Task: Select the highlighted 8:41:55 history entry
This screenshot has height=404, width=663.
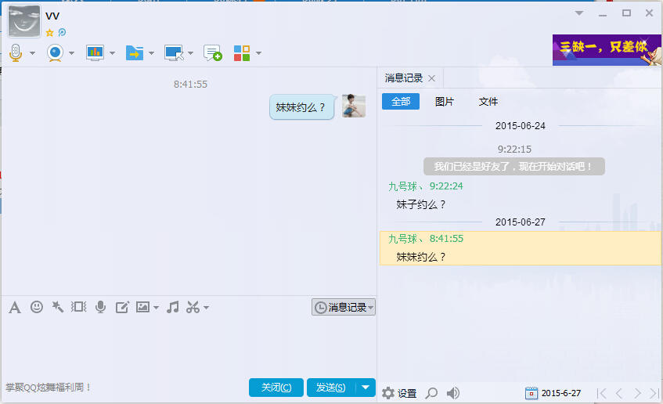Action: click(x=521, y=248)
